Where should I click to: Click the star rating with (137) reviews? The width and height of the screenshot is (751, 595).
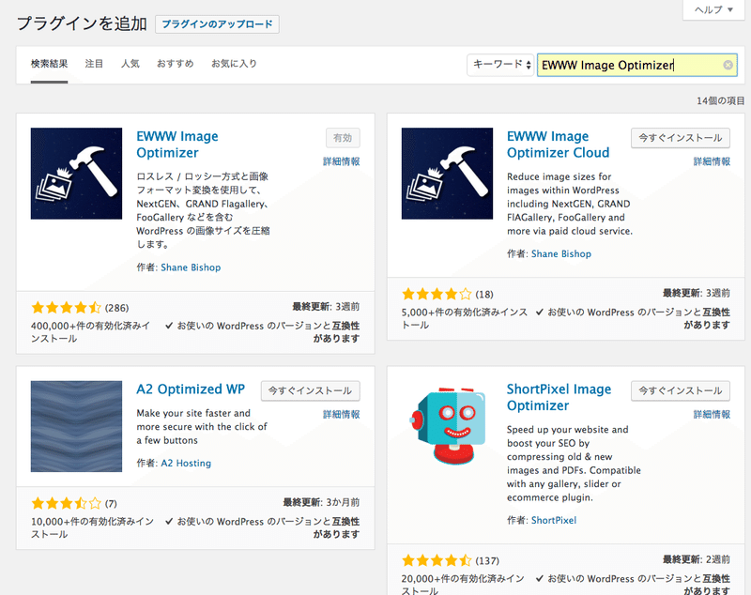437,560
